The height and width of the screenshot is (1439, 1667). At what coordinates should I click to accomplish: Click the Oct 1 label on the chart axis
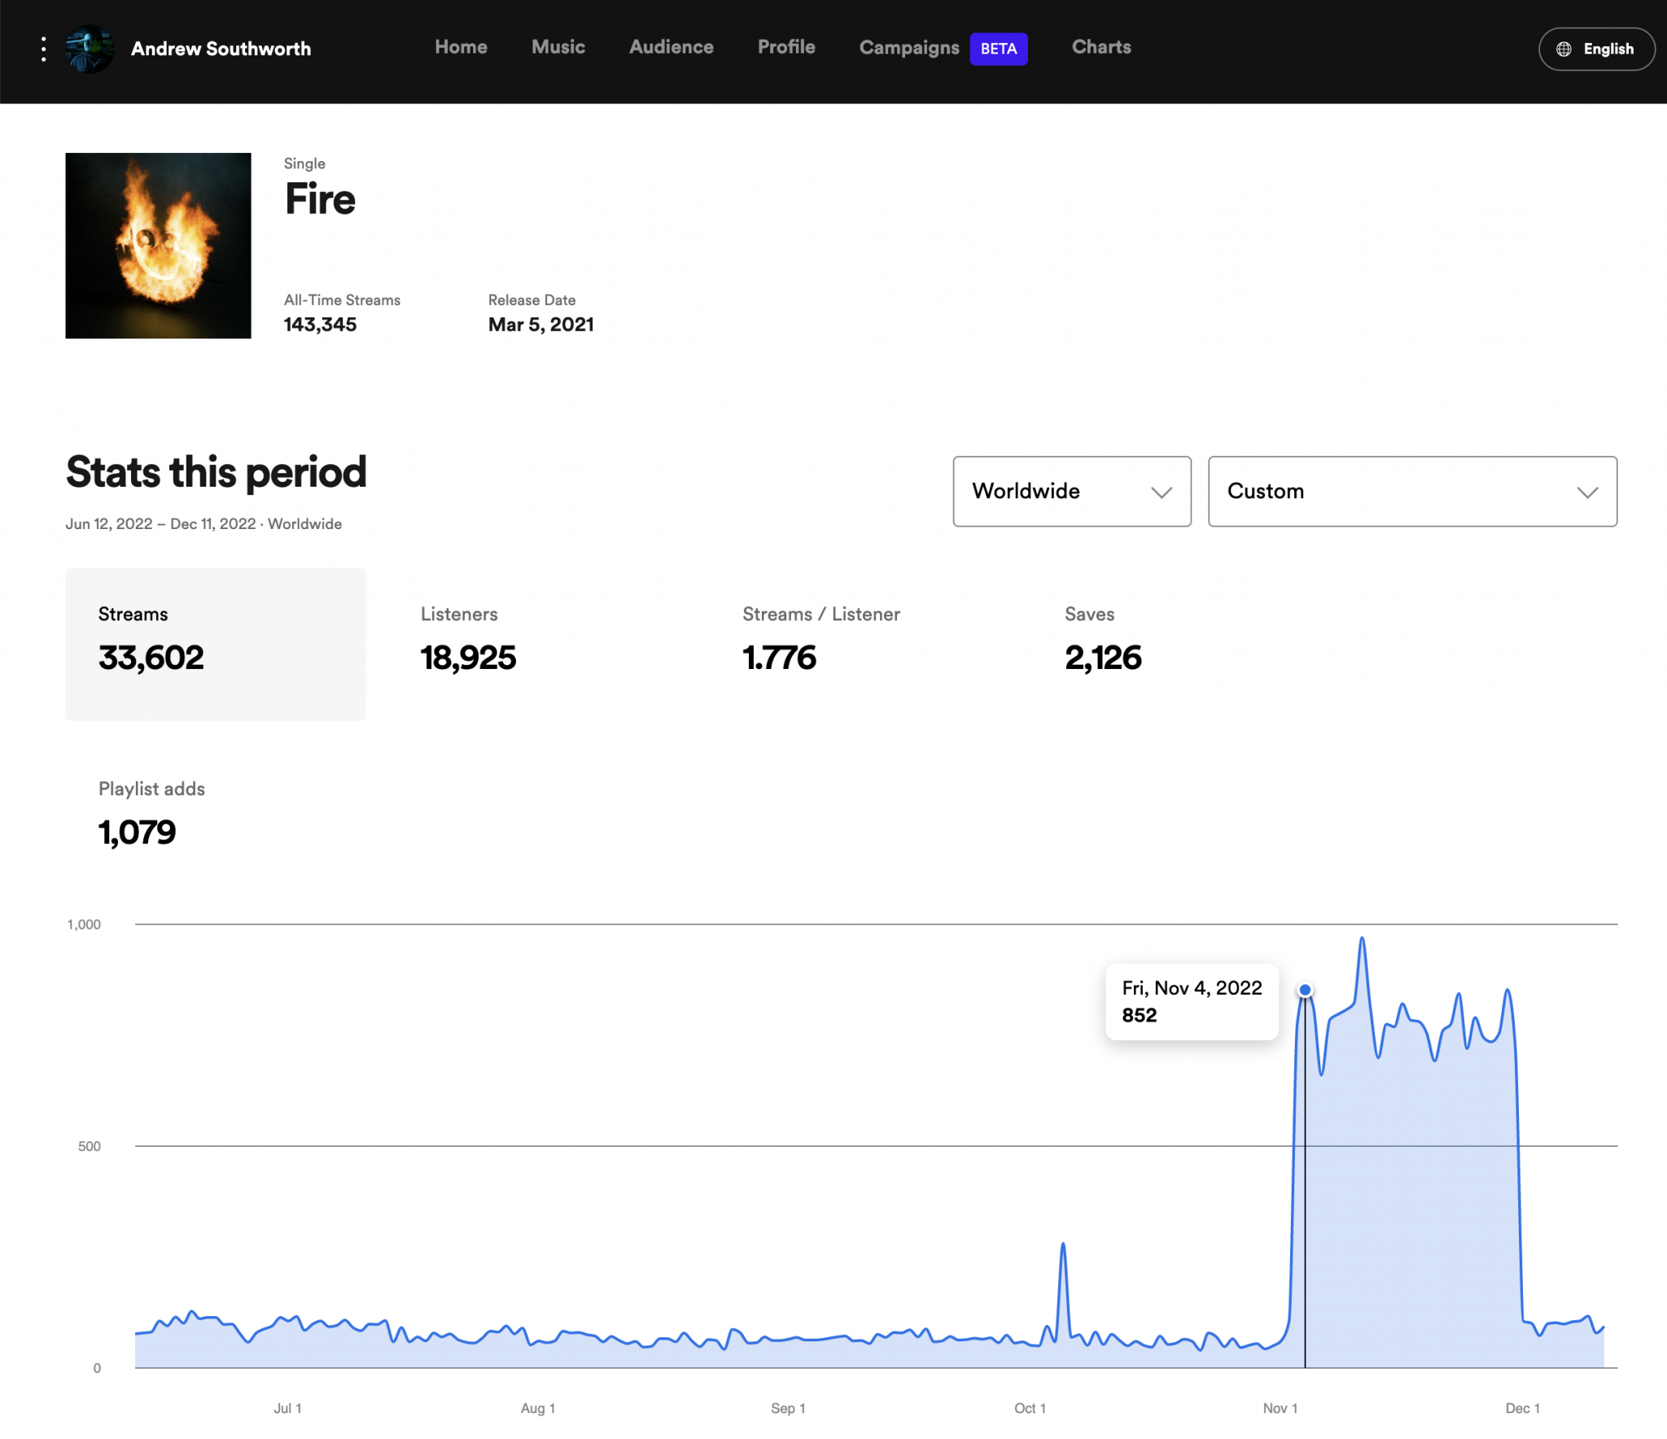coord(1030,1408)
